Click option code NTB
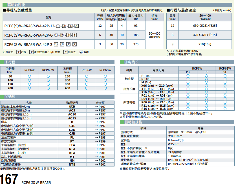This screenshot has height=185, width=238. tap(72, 164)
